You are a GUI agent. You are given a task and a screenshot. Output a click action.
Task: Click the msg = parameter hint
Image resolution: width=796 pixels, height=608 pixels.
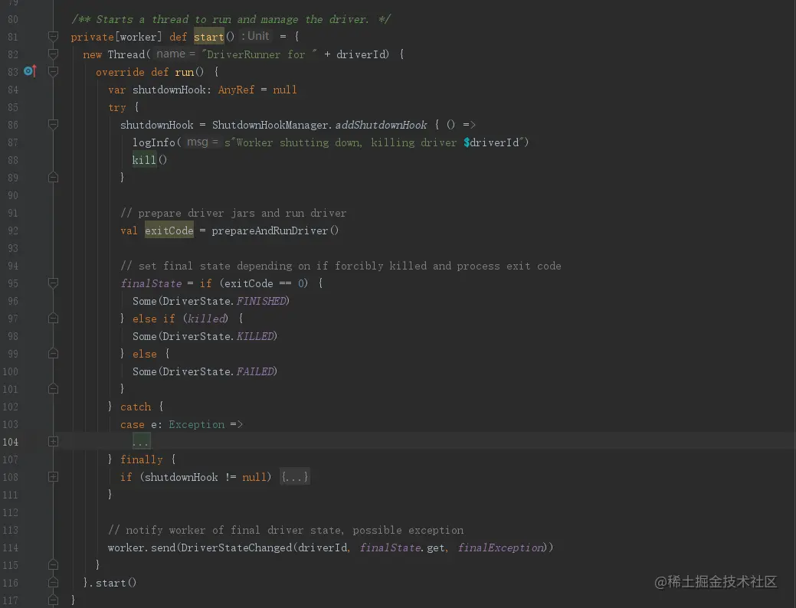coord(202,142)
